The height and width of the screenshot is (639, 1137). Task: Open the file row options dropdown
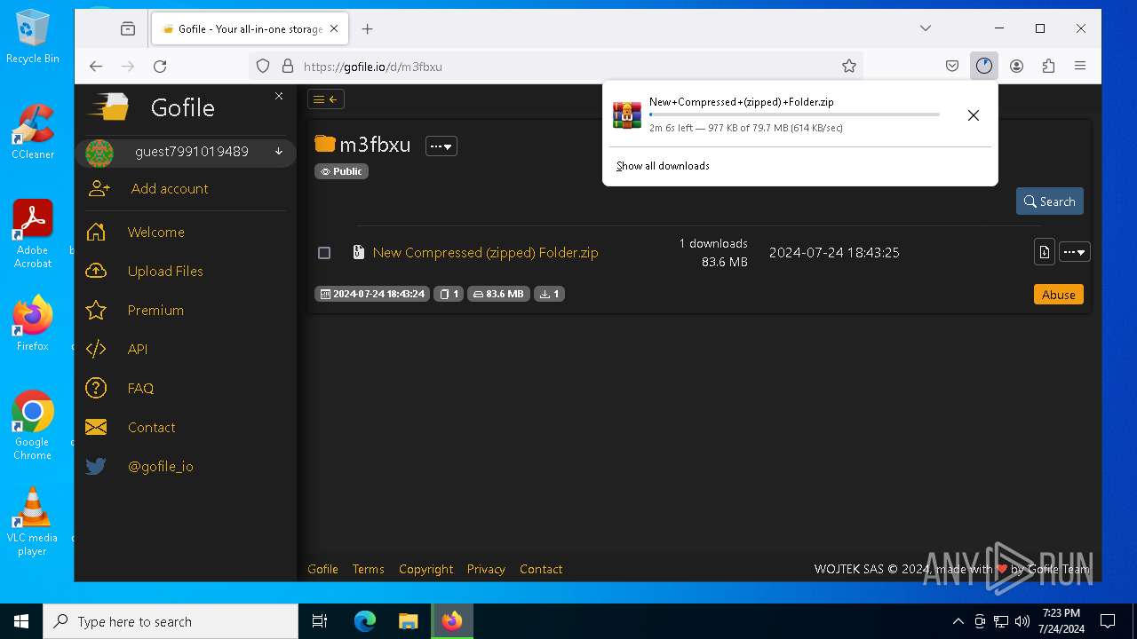click(x=1074, y=252)
